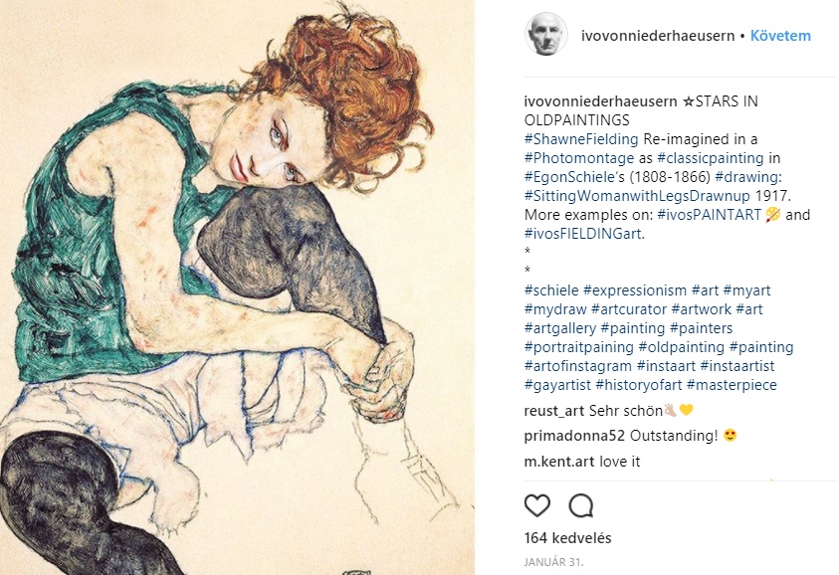
Task: View commenter m.kent.art's profile
Action: click(x=559, y=462)
